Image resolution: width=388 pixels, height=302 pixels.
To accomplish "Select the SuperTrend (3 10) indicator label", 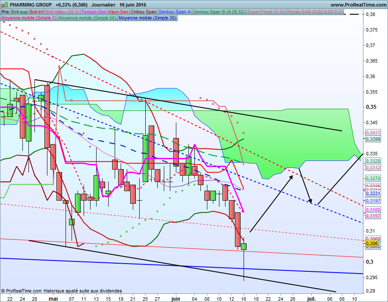I will click(266, 12).
